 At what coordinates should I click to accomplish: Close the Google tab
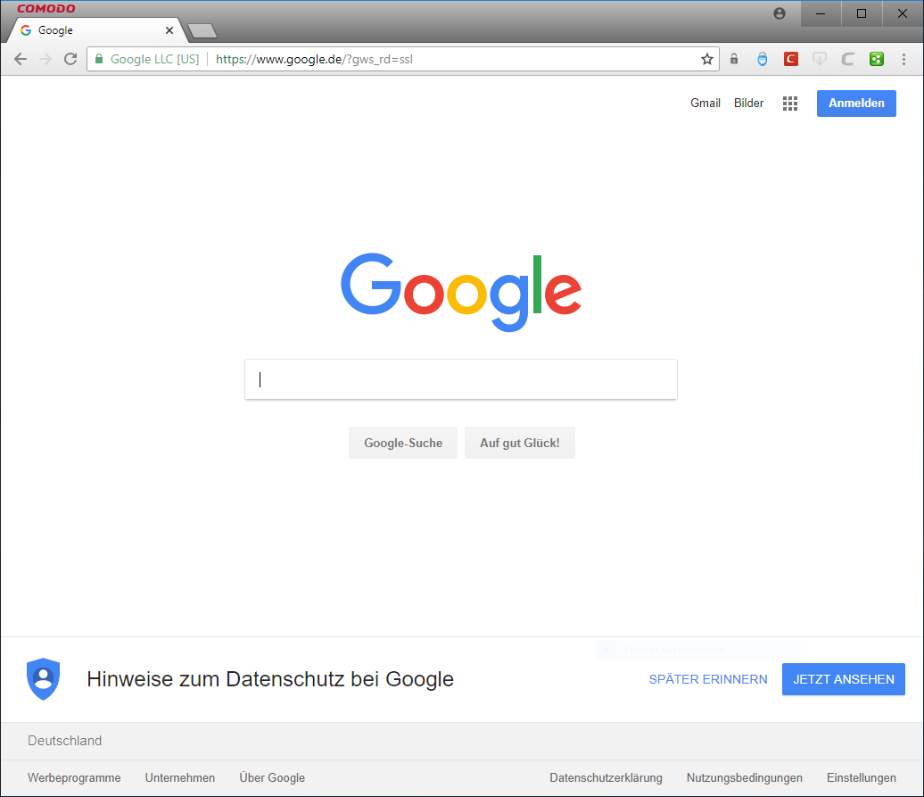pyautogui.click(x=169, y=30)
